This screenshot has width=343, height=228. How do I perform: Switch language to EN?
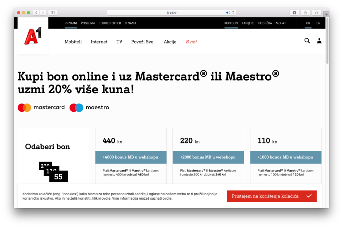pos(318,23)
